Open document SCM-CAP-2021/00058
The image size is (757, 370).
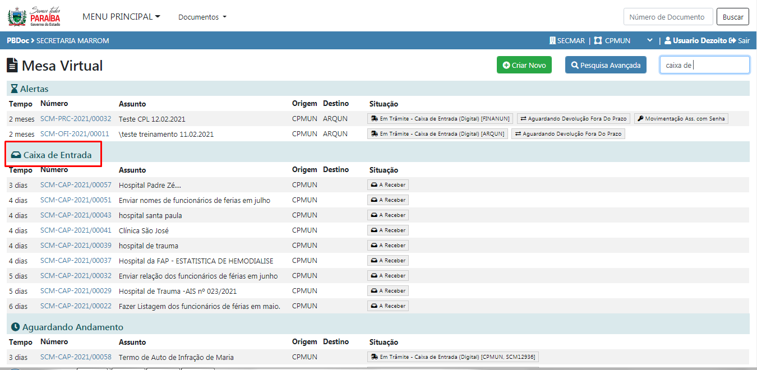pos(76,357)
